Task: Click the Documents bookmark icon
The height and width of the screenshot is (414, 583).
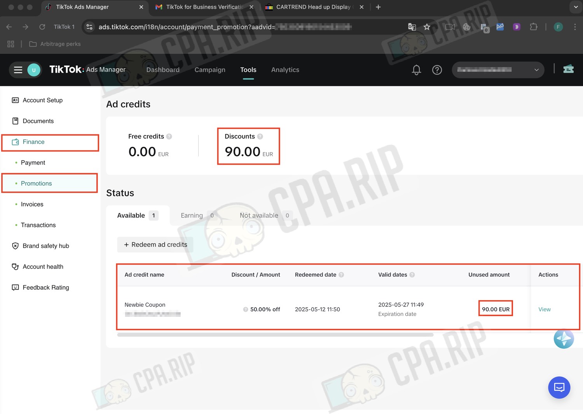Action: click(x=15, y=121)
